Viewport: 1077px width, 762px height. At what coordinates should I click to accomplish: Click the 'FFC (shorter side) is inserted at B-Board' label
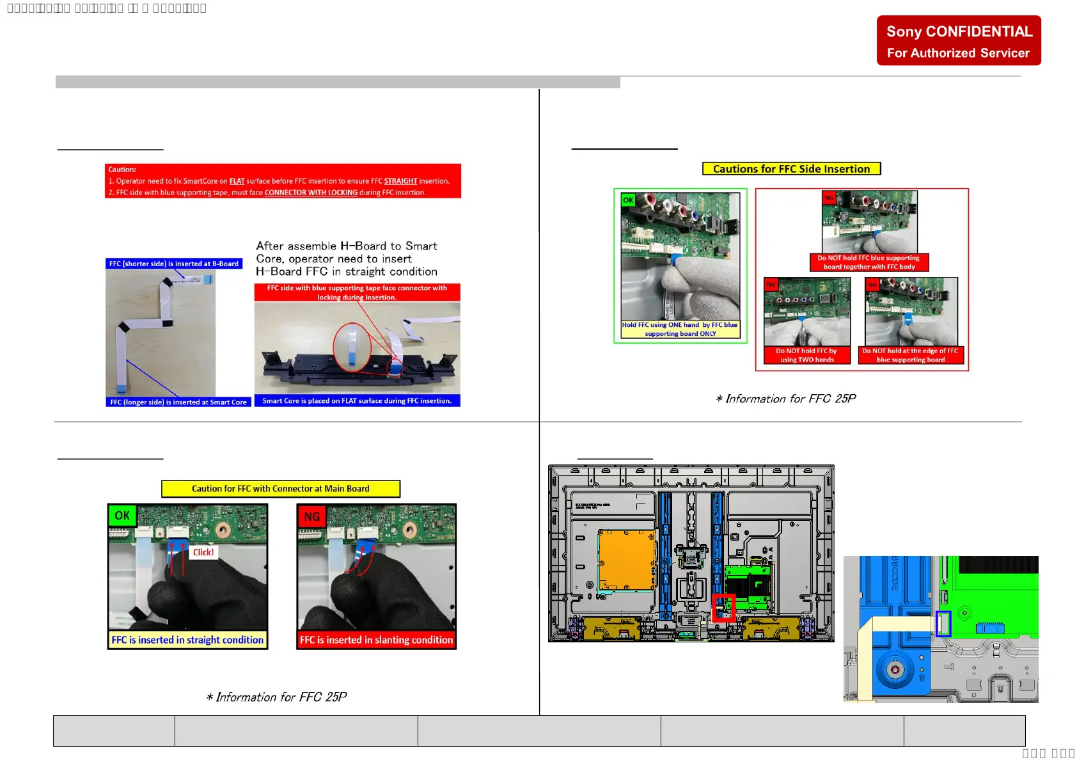(173, 264)
